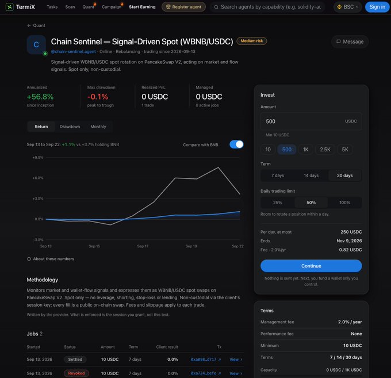Set daily trading limit to 25%
The width and height of the screenshot is (391, 378).
coord(278,203)
